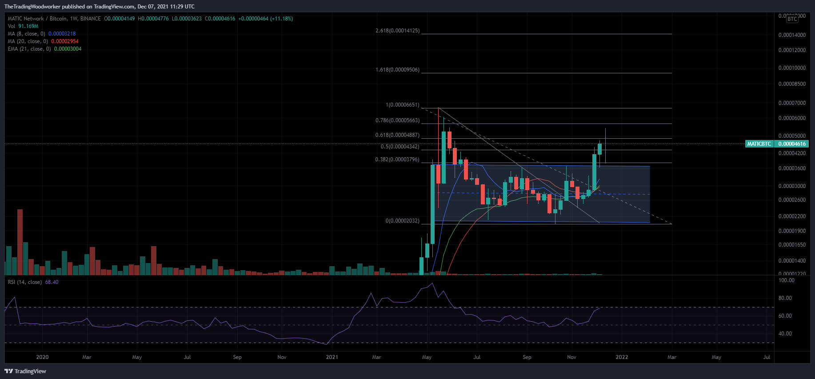Click the RSI value 68.40

(52, 282)
